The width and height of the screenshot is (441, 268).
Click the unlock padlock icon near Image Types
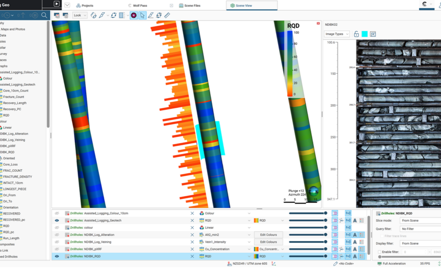356,34
